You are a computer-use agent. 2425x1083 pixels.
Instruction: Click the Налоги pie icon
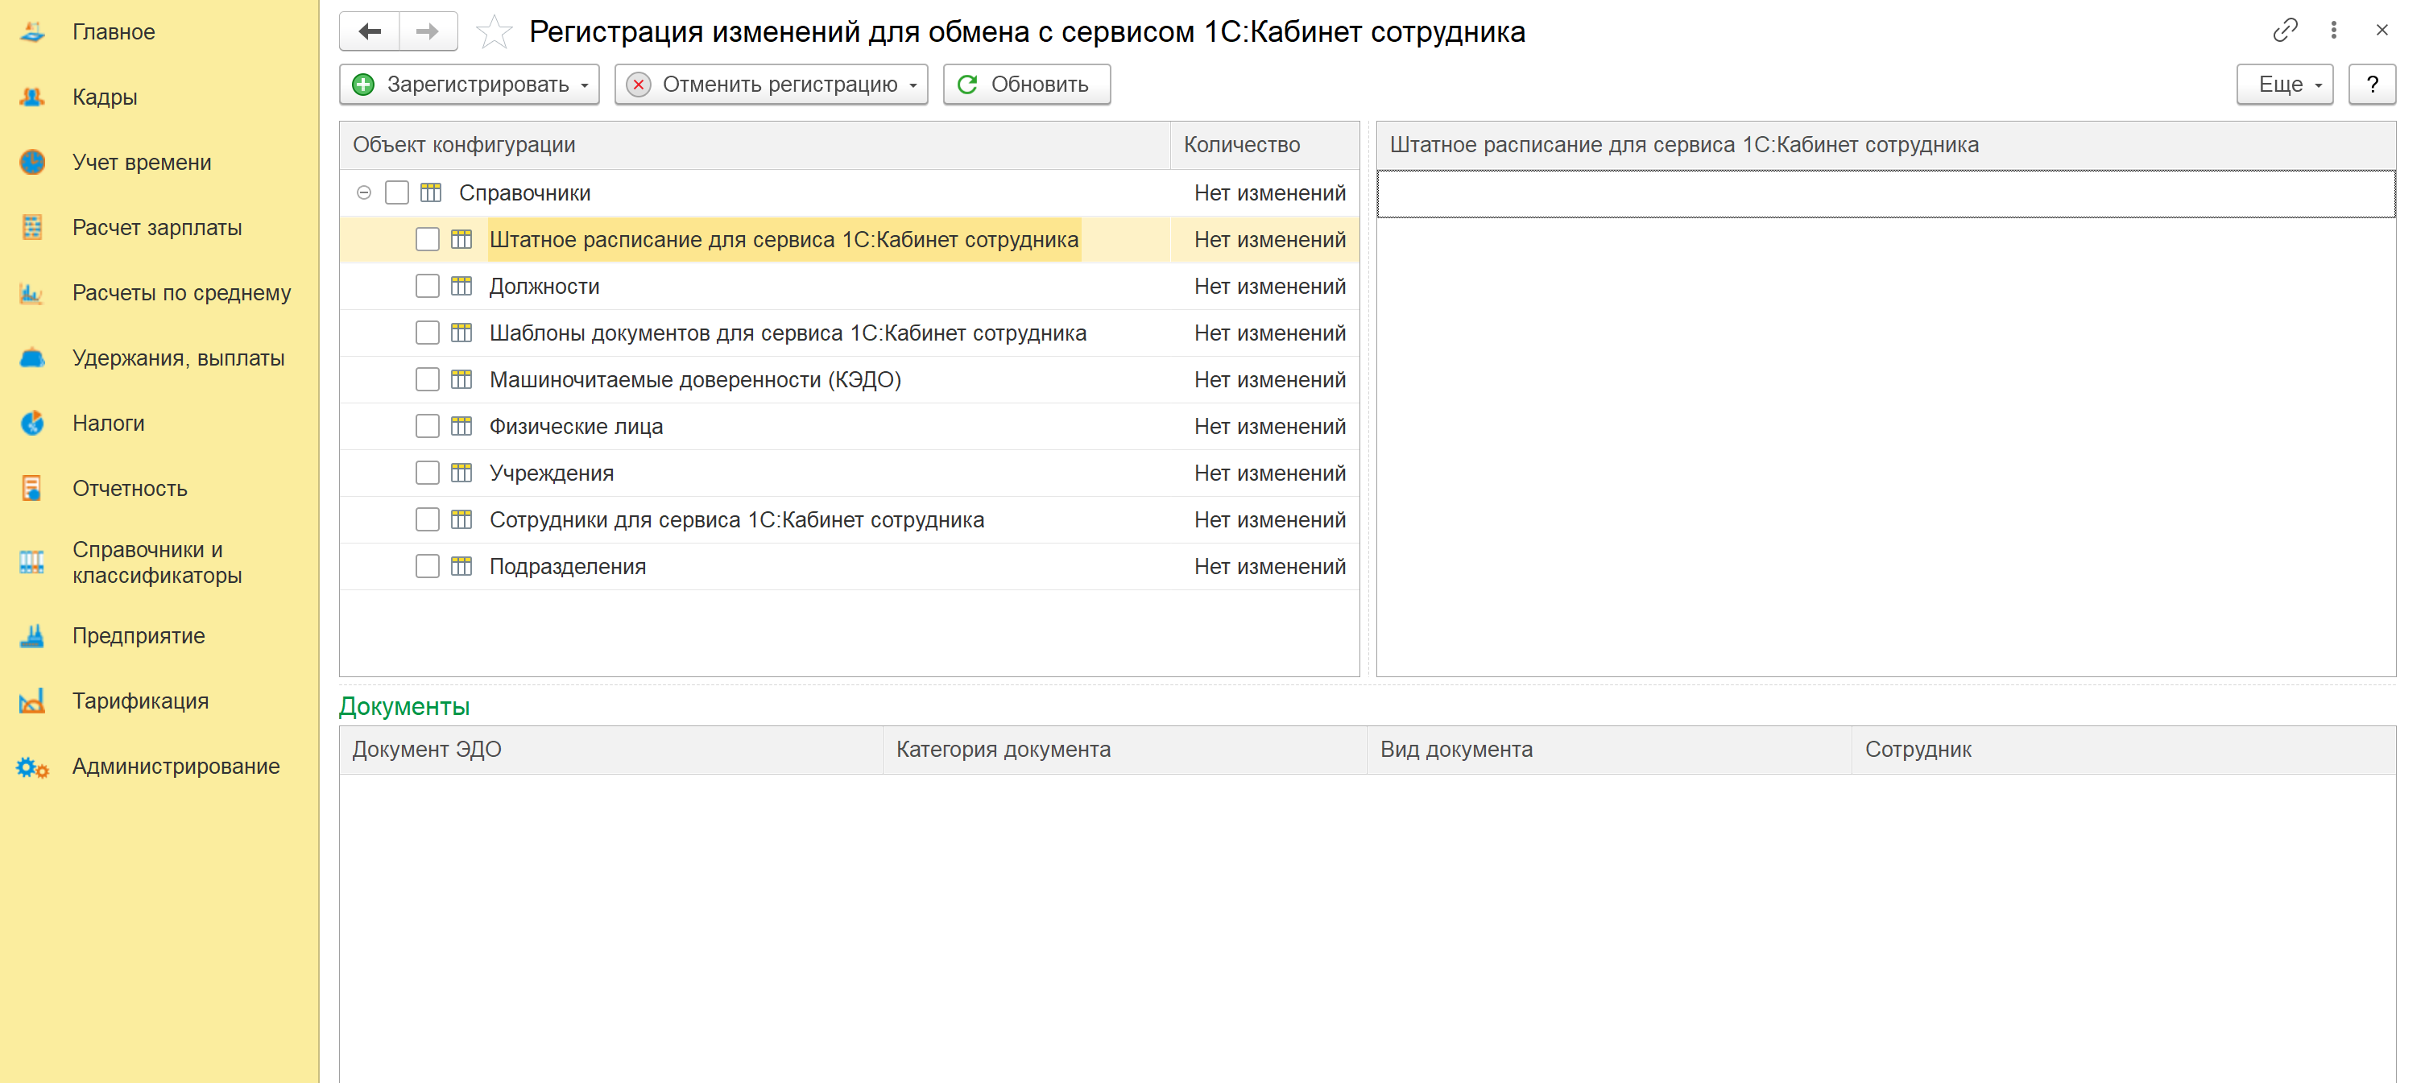click(32, 424)
